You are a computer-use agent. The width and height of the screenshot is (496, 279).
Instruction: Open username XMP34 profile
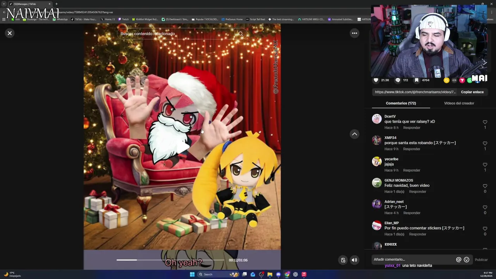tap(390, 138)
